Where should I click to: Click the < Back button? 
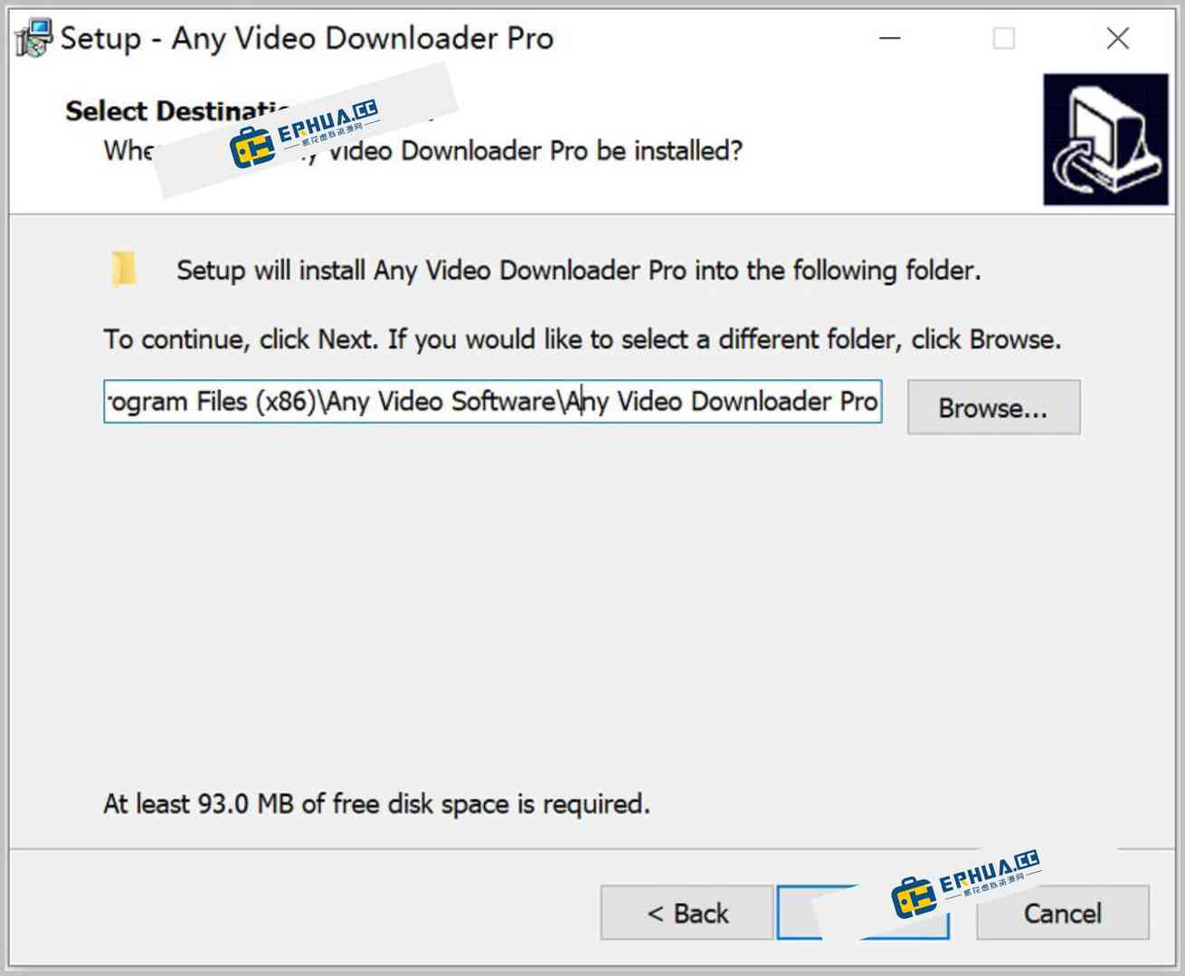pos(686,913)
